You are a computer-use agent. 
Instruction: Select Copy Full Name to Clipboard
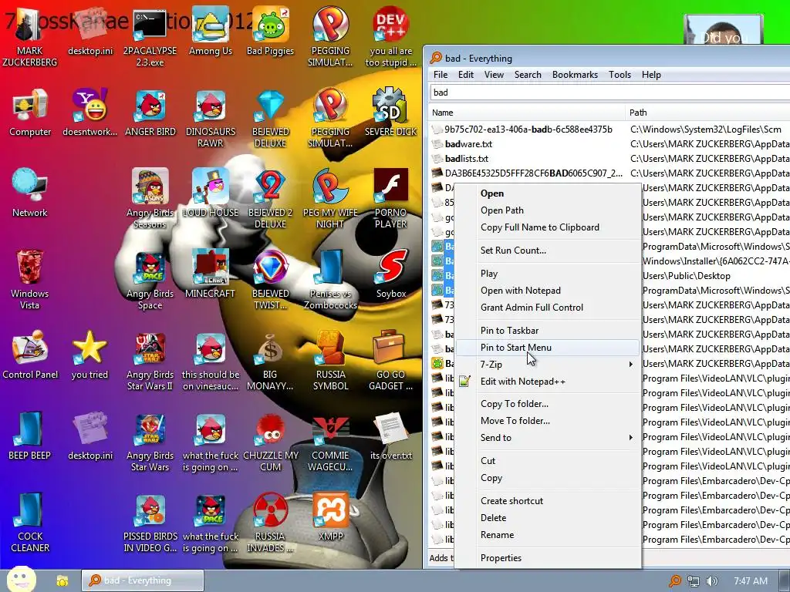tap(548, 227)
